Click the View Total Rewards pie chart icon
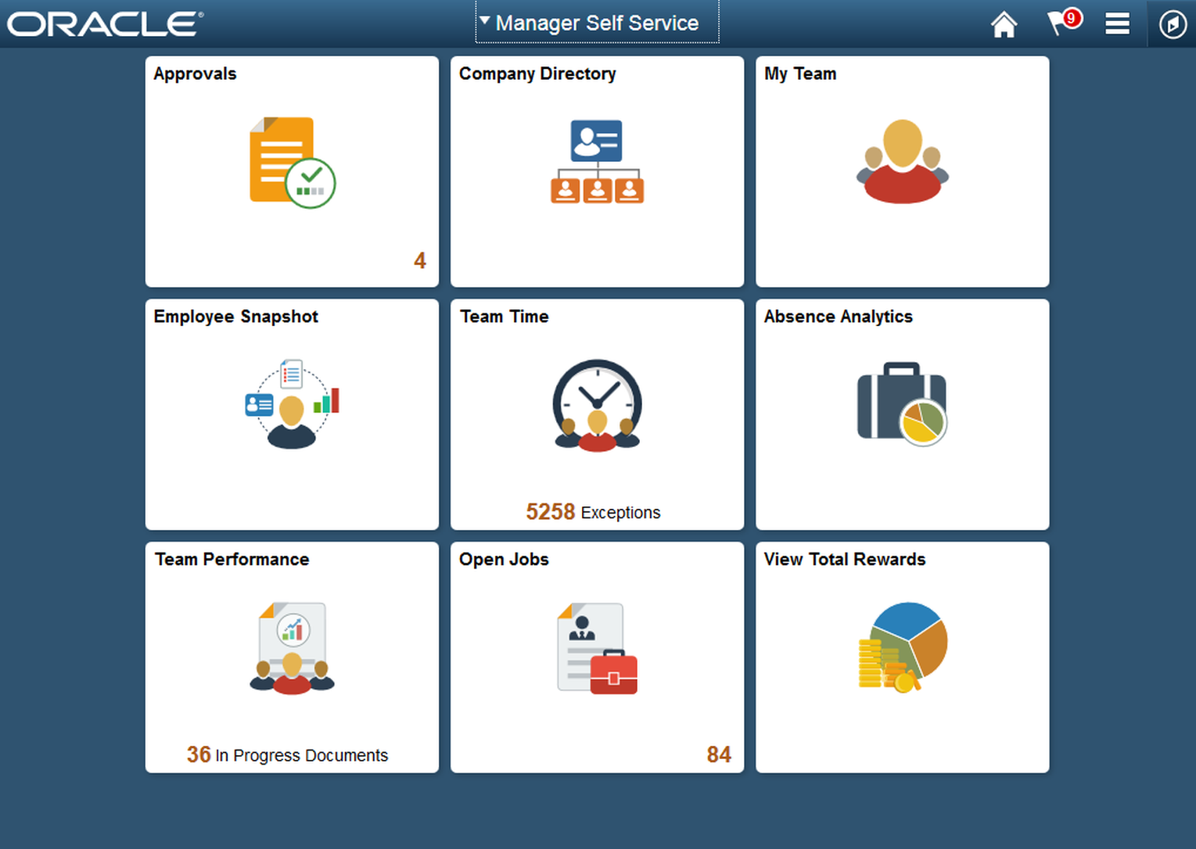The height and width of the screenshot is (849, 1196). coord(903,647)
